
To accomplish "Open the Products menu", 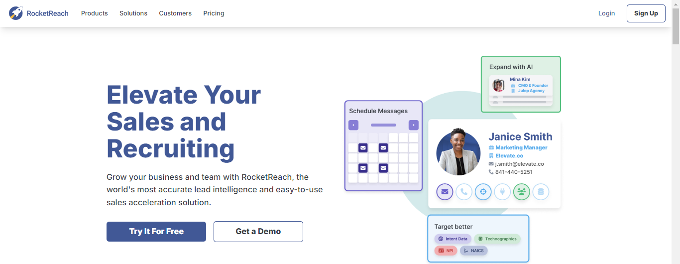I will (94, 13).
